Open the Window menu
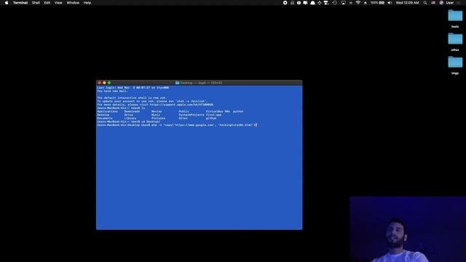The image size is (466, 262). coord(73,3)
